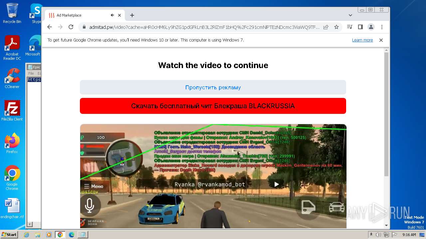Screen dimensions: 426x239
Task: Click the page scroll down arrow
Action: coord(386,225)
